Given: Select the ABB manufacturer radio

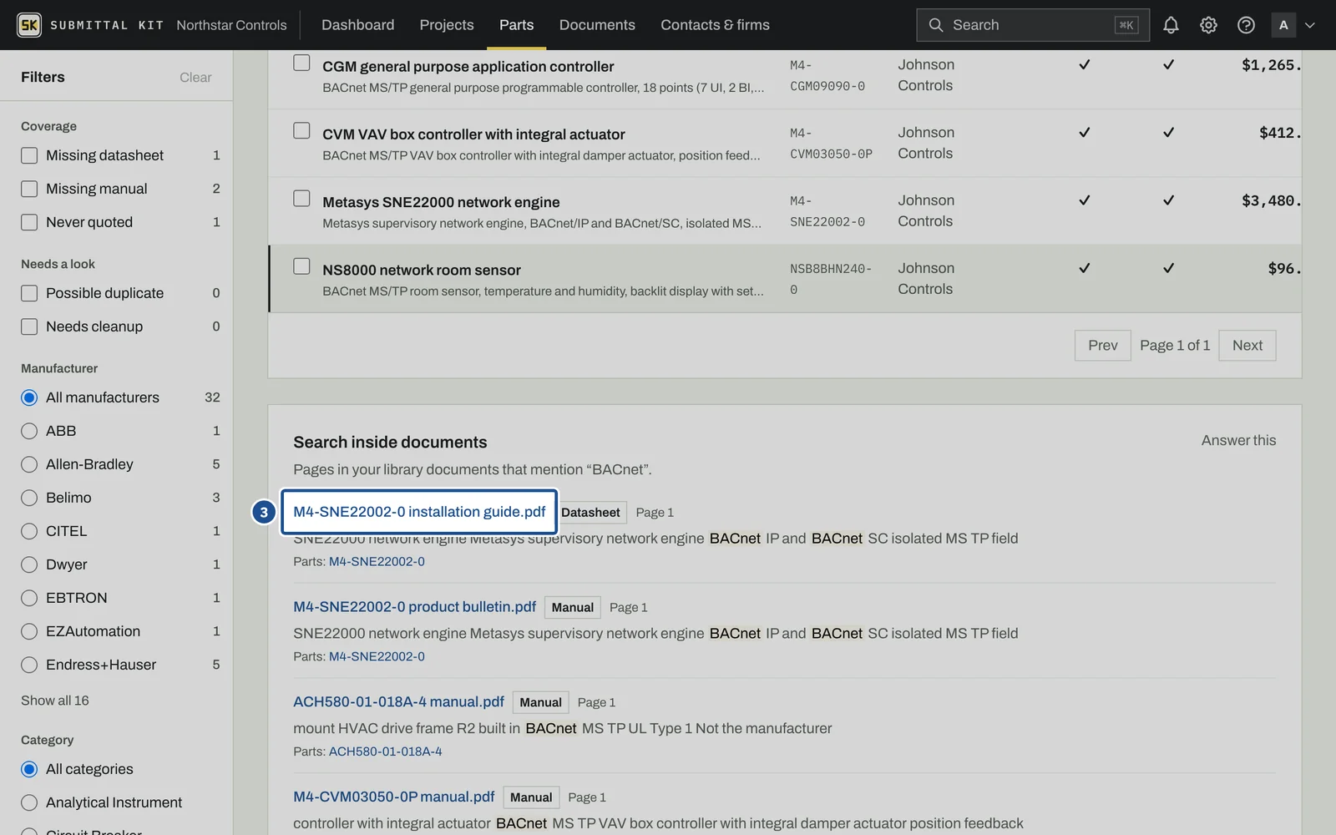Looking at the screenshot, I should click(29, 431).
